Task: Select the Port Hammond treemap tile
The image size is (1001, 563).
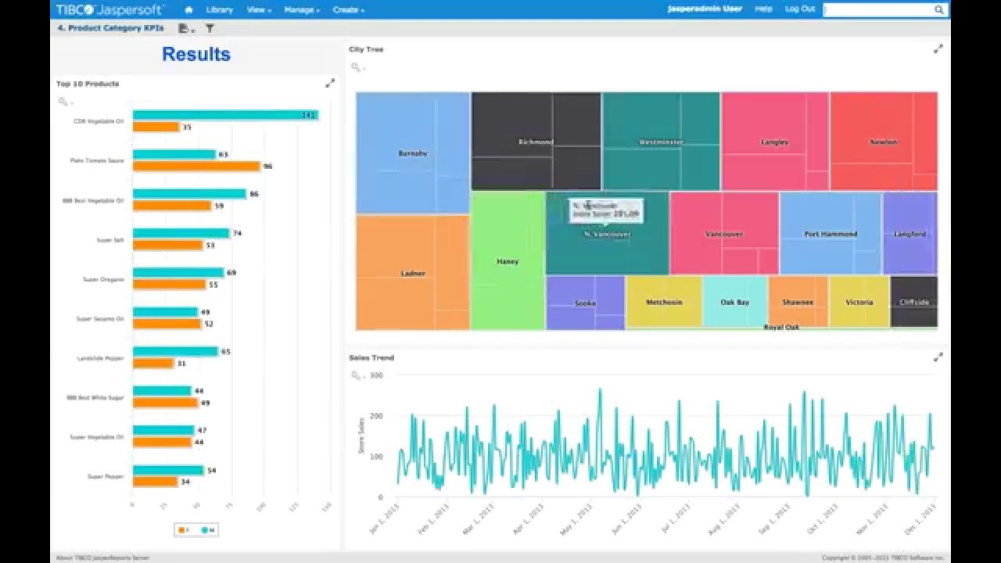Action: pos(831,234)
